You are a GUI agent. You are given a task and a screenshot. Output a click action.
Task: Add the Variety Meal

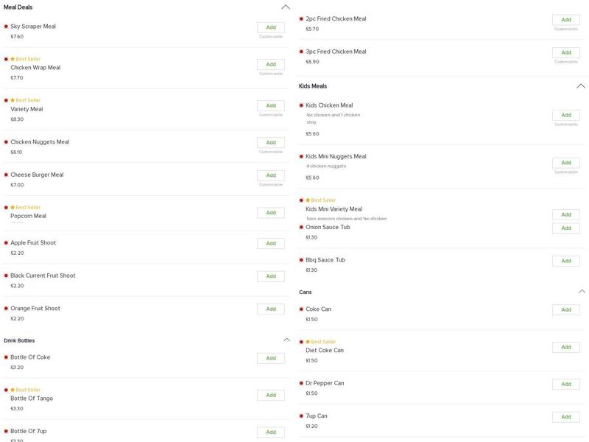pos(271,106)
